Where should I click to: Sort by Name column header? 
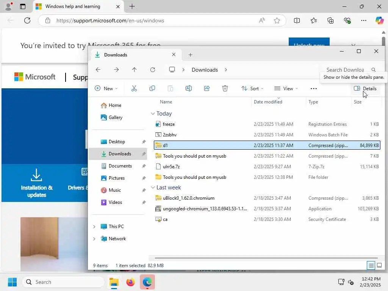tap(166, 102)
